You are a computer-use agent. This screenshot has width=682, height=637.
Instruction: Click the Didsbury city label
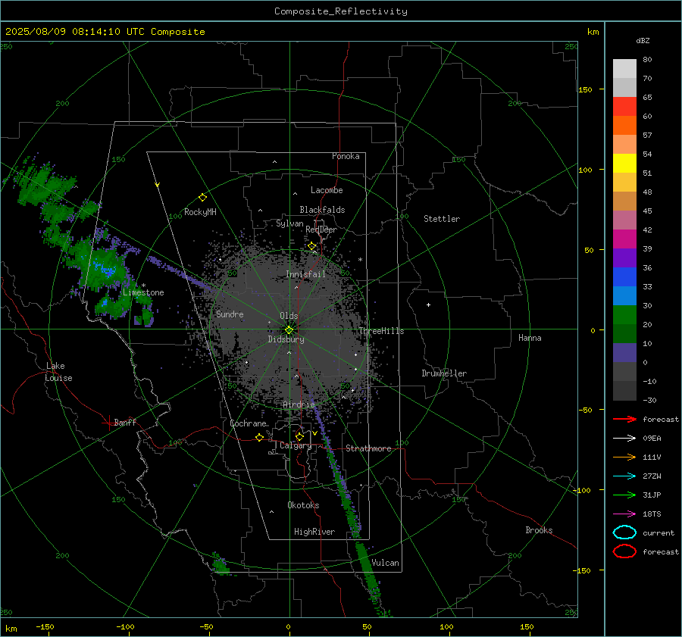pyautogui.click(x=286, y=339)
